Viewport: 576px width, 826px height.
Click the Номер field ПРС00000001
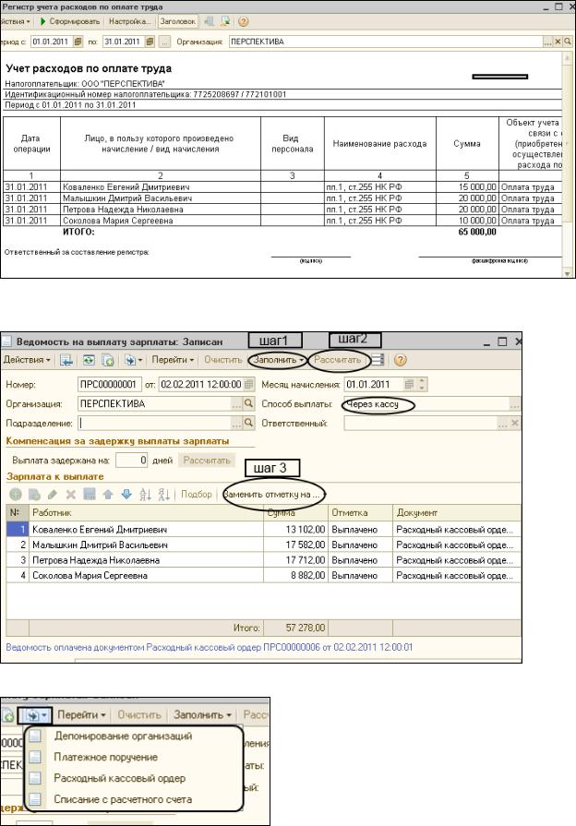pos(109,385)
